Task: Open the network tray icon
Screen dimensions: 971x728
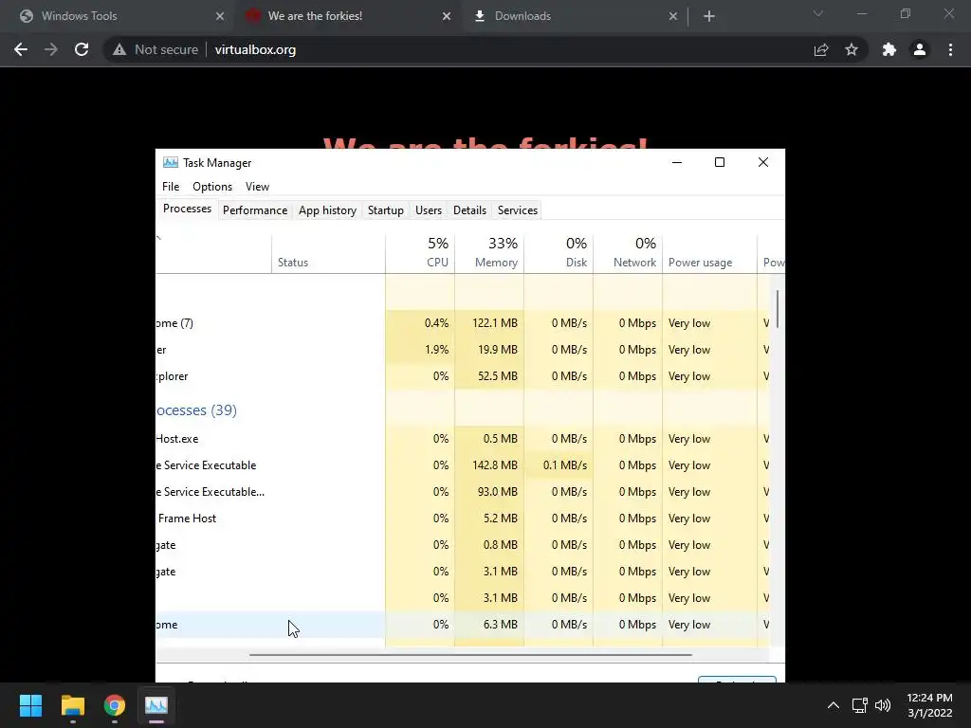Action: click(859, 705)
